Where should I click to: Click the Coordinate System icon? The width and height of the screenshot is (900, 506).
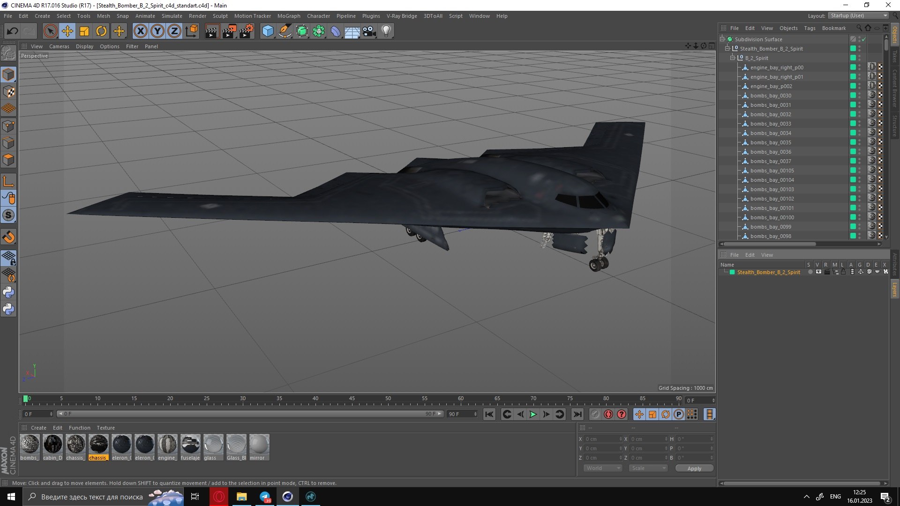[191, 31]
